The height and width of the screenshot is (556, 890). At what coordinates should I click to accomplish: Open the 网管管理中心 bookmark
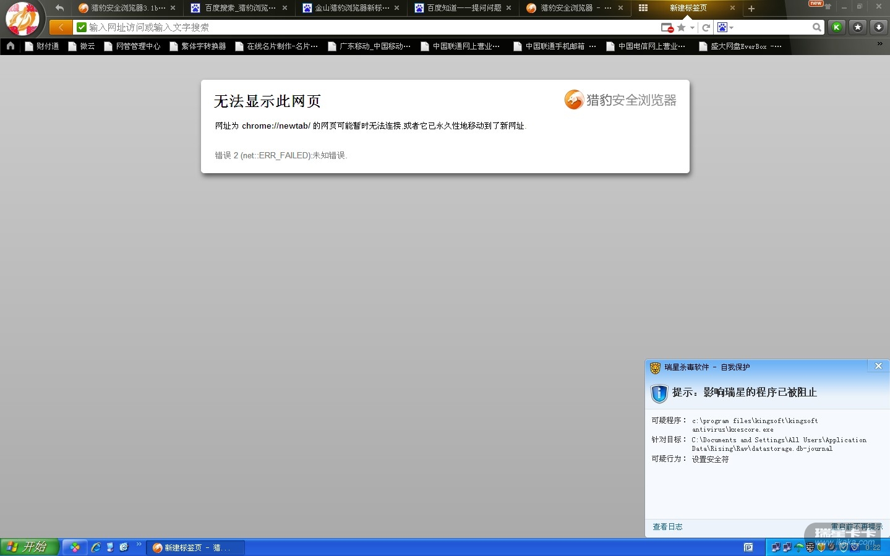point(132,46)
